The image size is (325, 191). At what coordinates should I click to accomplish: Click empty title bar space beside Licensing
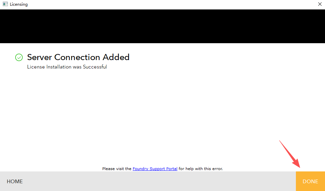coord(162,4)
